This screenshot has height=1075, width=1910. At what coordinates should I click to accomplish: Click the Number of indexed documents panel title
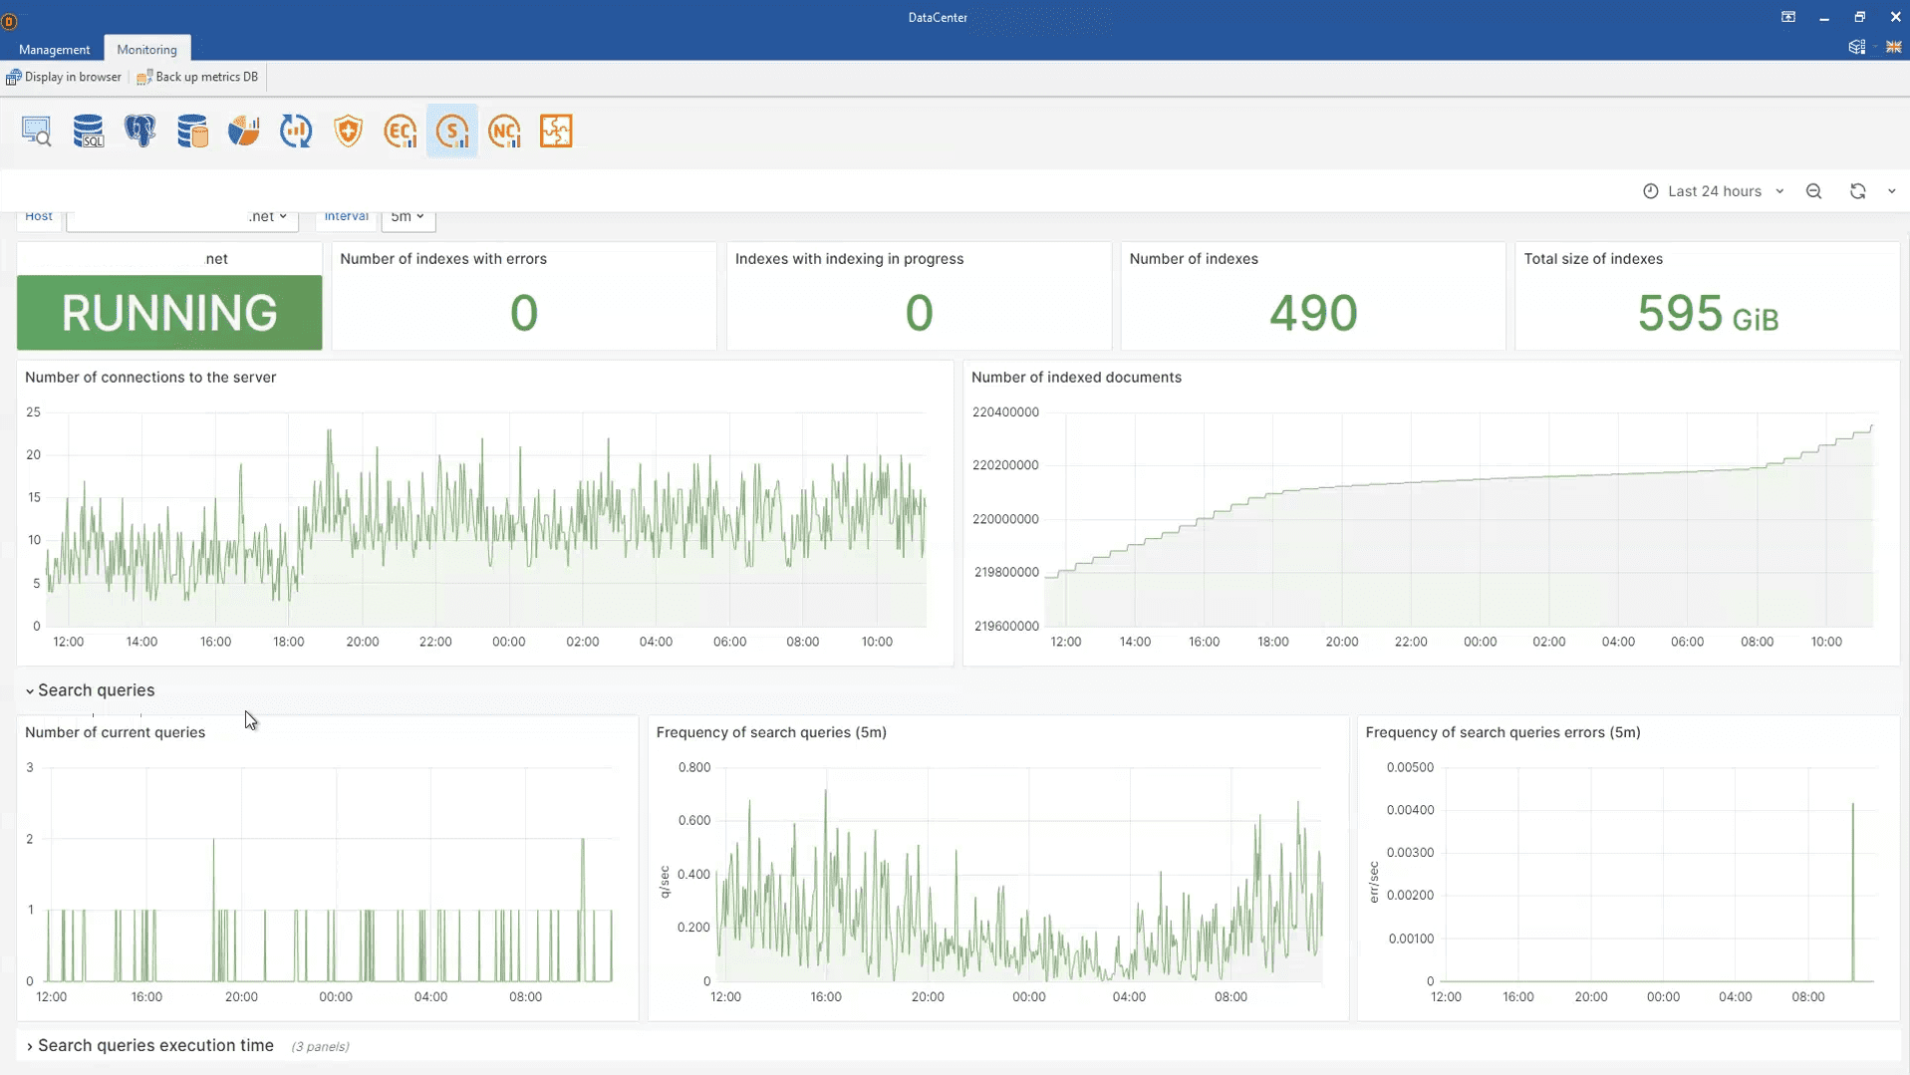[1076, 378]
